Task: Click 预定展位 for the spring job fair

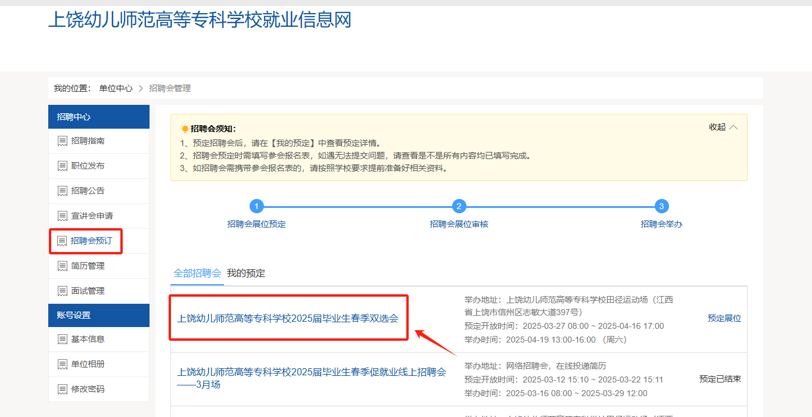Action: [724, 319]
